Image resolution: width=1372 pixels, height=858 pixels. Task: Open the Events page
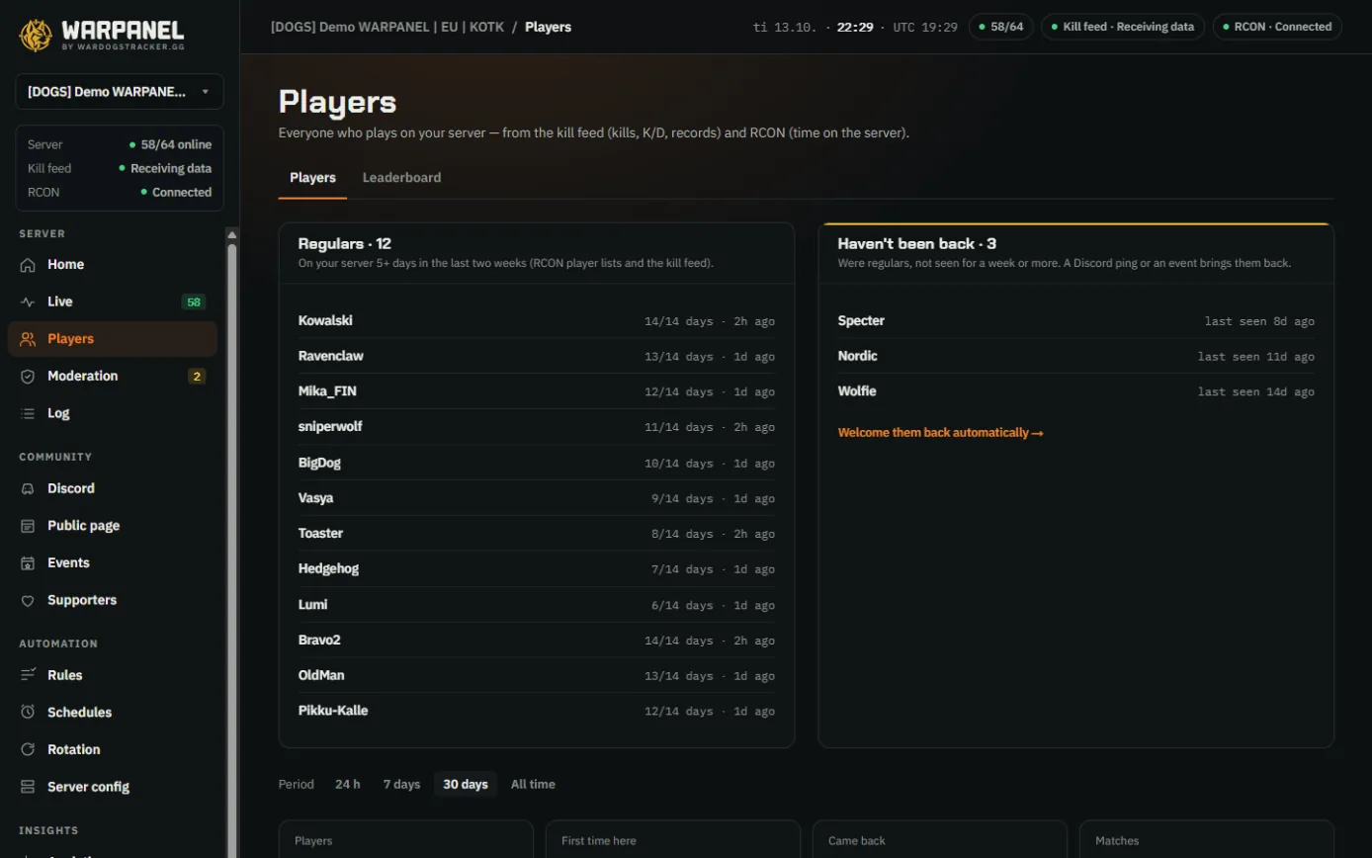[x=113, y=562]
